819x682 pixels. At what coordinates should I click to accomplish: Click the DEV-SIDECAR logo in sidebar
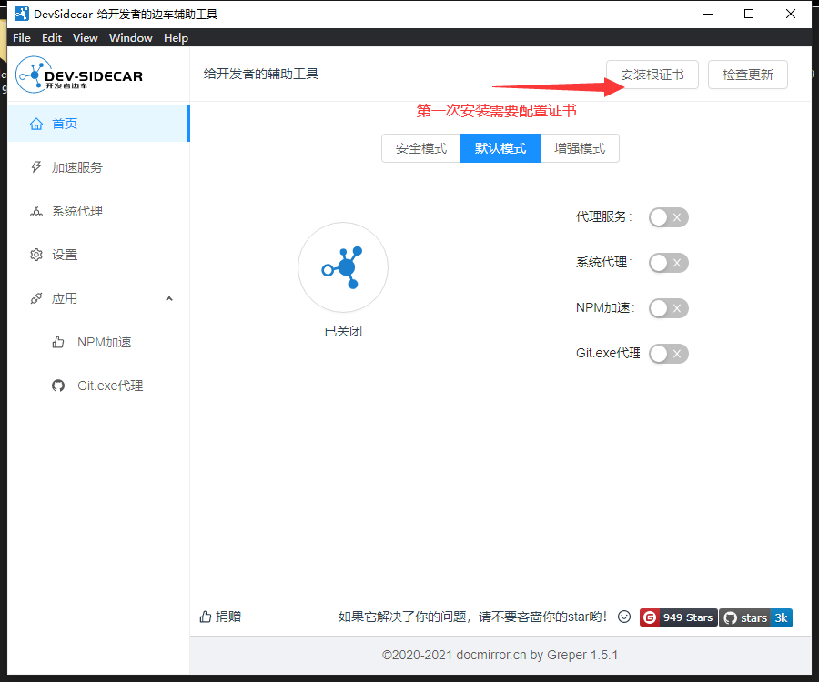79,75
